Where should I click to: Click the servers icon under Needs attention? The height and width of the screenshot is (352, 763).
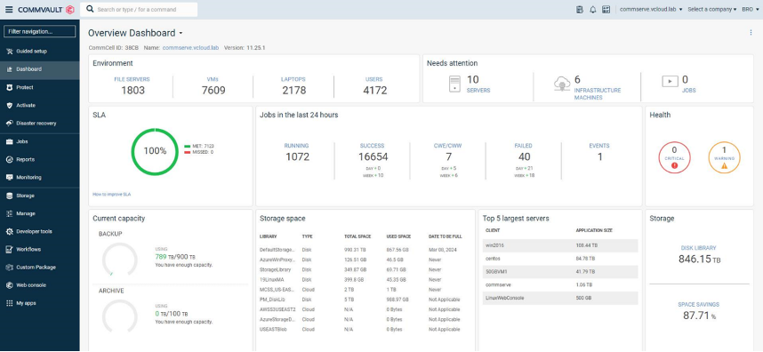pyautogui.click(x=455, y=84)
